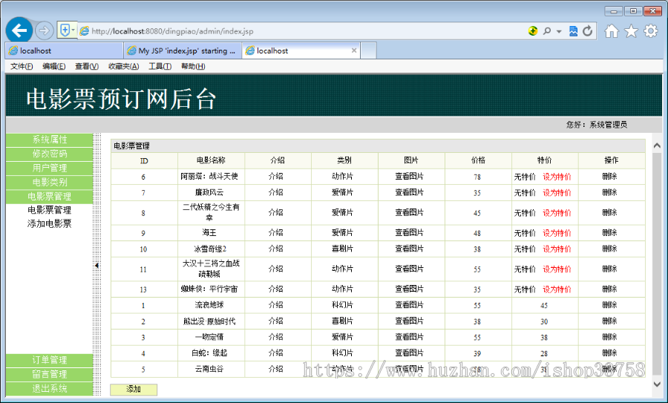Click the green plus add-on icon
Image resolution: width=668 pixels, height=403 pixels.
click(x=532, y=30)
